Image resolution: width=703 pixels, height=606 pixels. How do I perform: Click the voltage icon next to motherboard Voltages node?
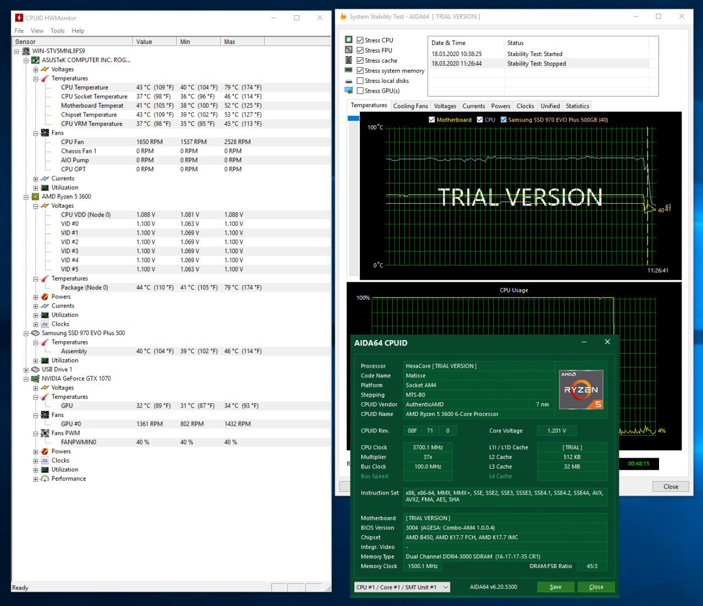(45, 69)
